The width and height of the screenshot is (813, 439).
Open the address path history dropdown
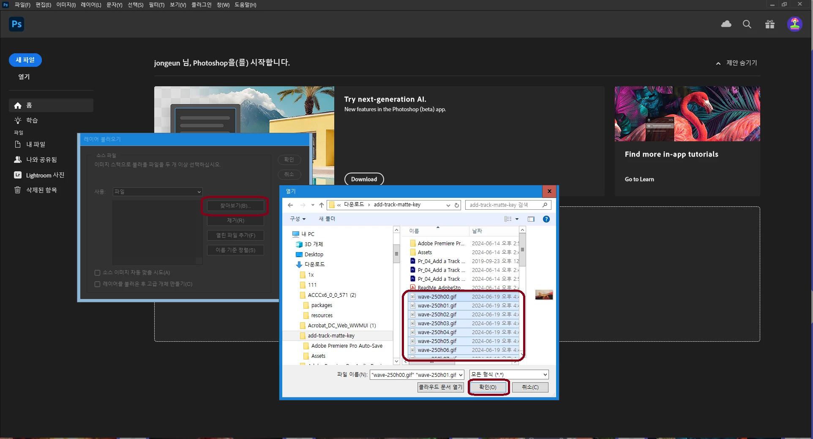point(448,205)
